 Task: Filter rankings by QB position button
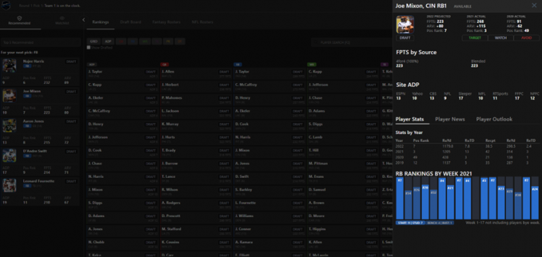[x=121, y=41]
